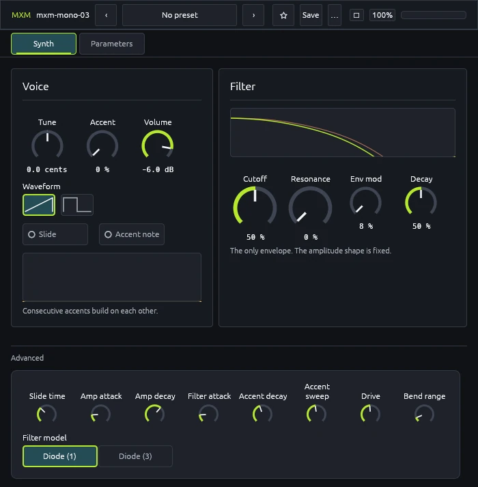Click the Accent knob

click(102, 145)
